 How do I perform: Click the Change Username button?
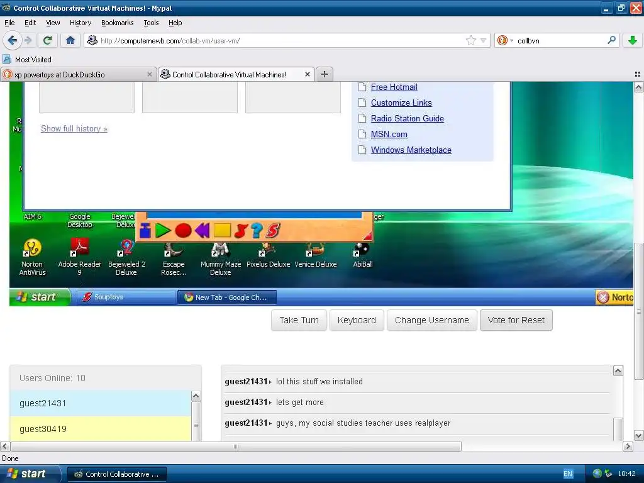click(431, 320)
